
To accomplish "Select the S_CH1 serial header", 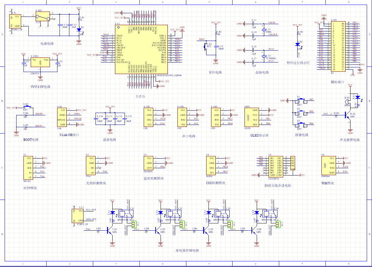I will tap(149, 117).
